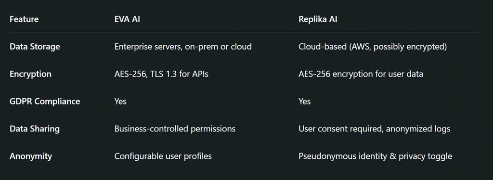Click the "EVA AI" column header
The width and height of the screenshot is (493, 180).
click(127, 19)
